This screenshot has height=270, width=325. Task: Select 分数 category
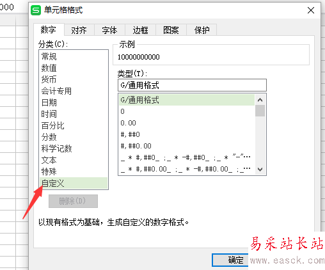coord(74,137)
